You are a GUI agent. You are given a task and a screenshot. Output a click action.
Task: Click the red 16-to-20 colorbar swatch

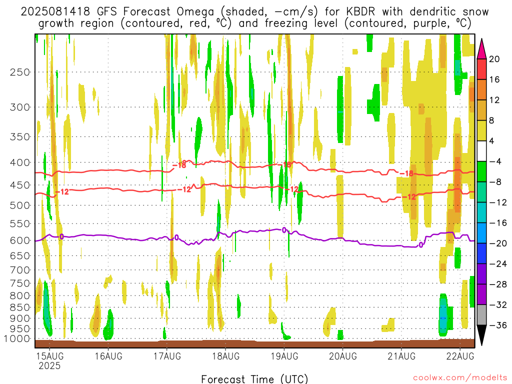[x=481, y=69]
